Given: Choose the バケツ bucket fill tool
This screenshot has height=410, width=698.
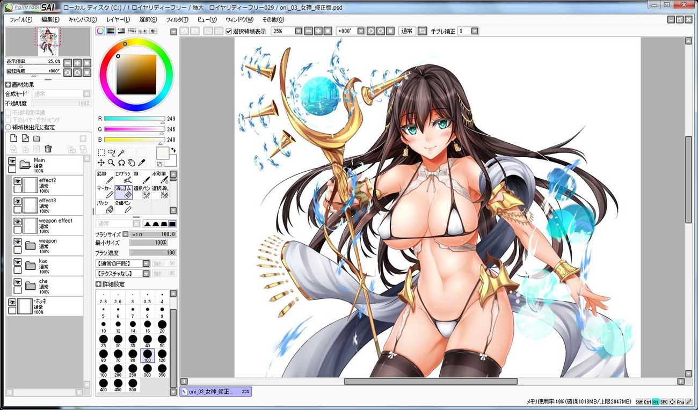Looking at the screenshot, I should pos(105,207).
